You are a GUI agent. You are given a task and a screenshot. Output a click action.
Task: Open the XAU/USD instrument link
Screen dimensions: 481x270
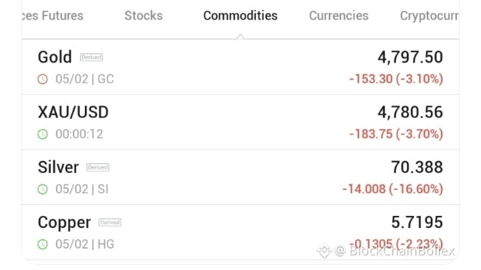coord(73,112)
